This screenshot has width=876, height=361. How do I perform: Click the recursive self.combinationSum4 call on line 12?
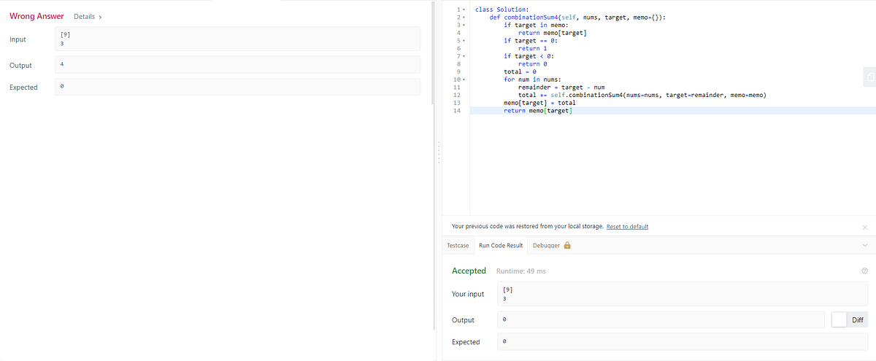click(x=658, y=95)
